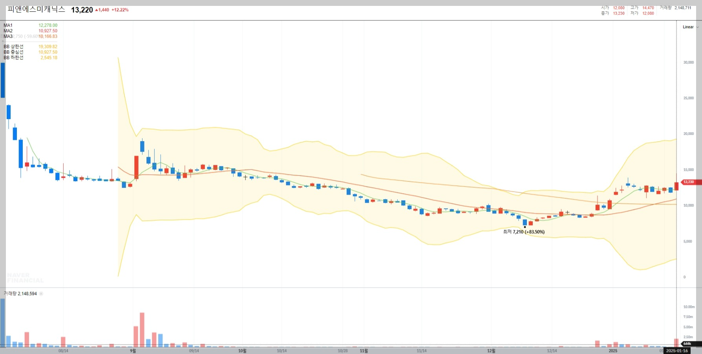The height and width of the screenshot is (354, 702).
Task: Click the BB 하한선 legend label
Action: coord(13,57)
